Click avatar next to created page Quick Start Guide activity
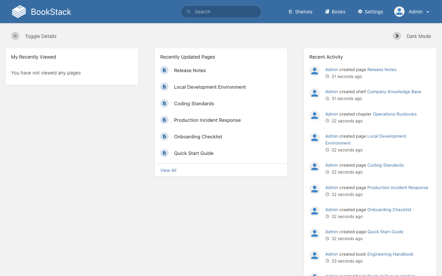Image resolution: width=442 pixels, height=276 pixels. point(315,233)
